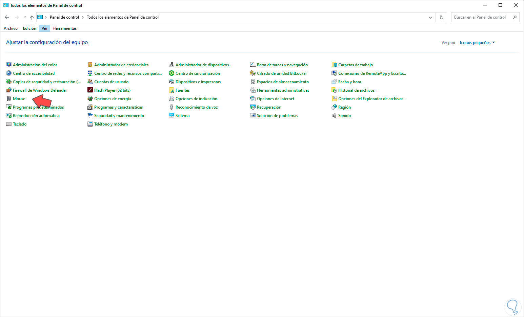Click the Firewall de Windows Defender icon
Screen dimensions: 524x317
[9, 90]
